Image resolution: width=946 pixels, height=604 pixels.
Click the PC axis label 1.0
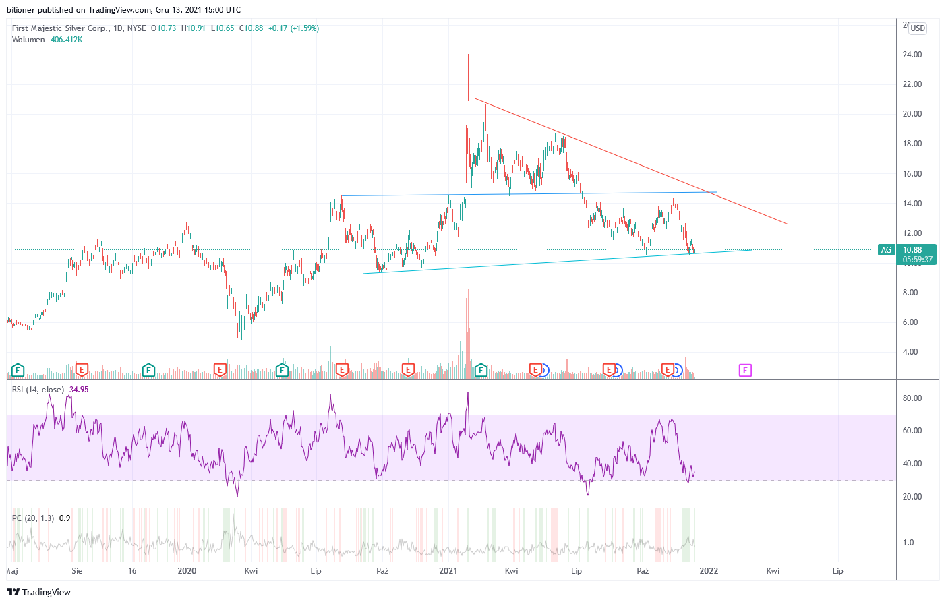point(908,543)
